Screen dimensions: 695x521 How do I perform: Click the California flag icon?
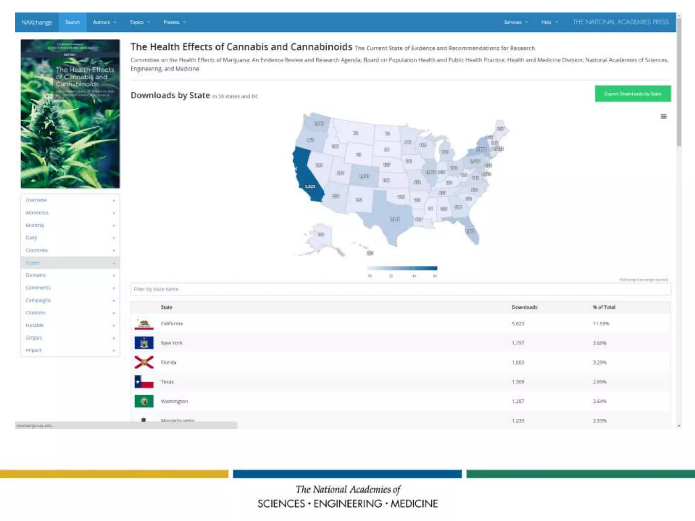(x=144, y=324)
